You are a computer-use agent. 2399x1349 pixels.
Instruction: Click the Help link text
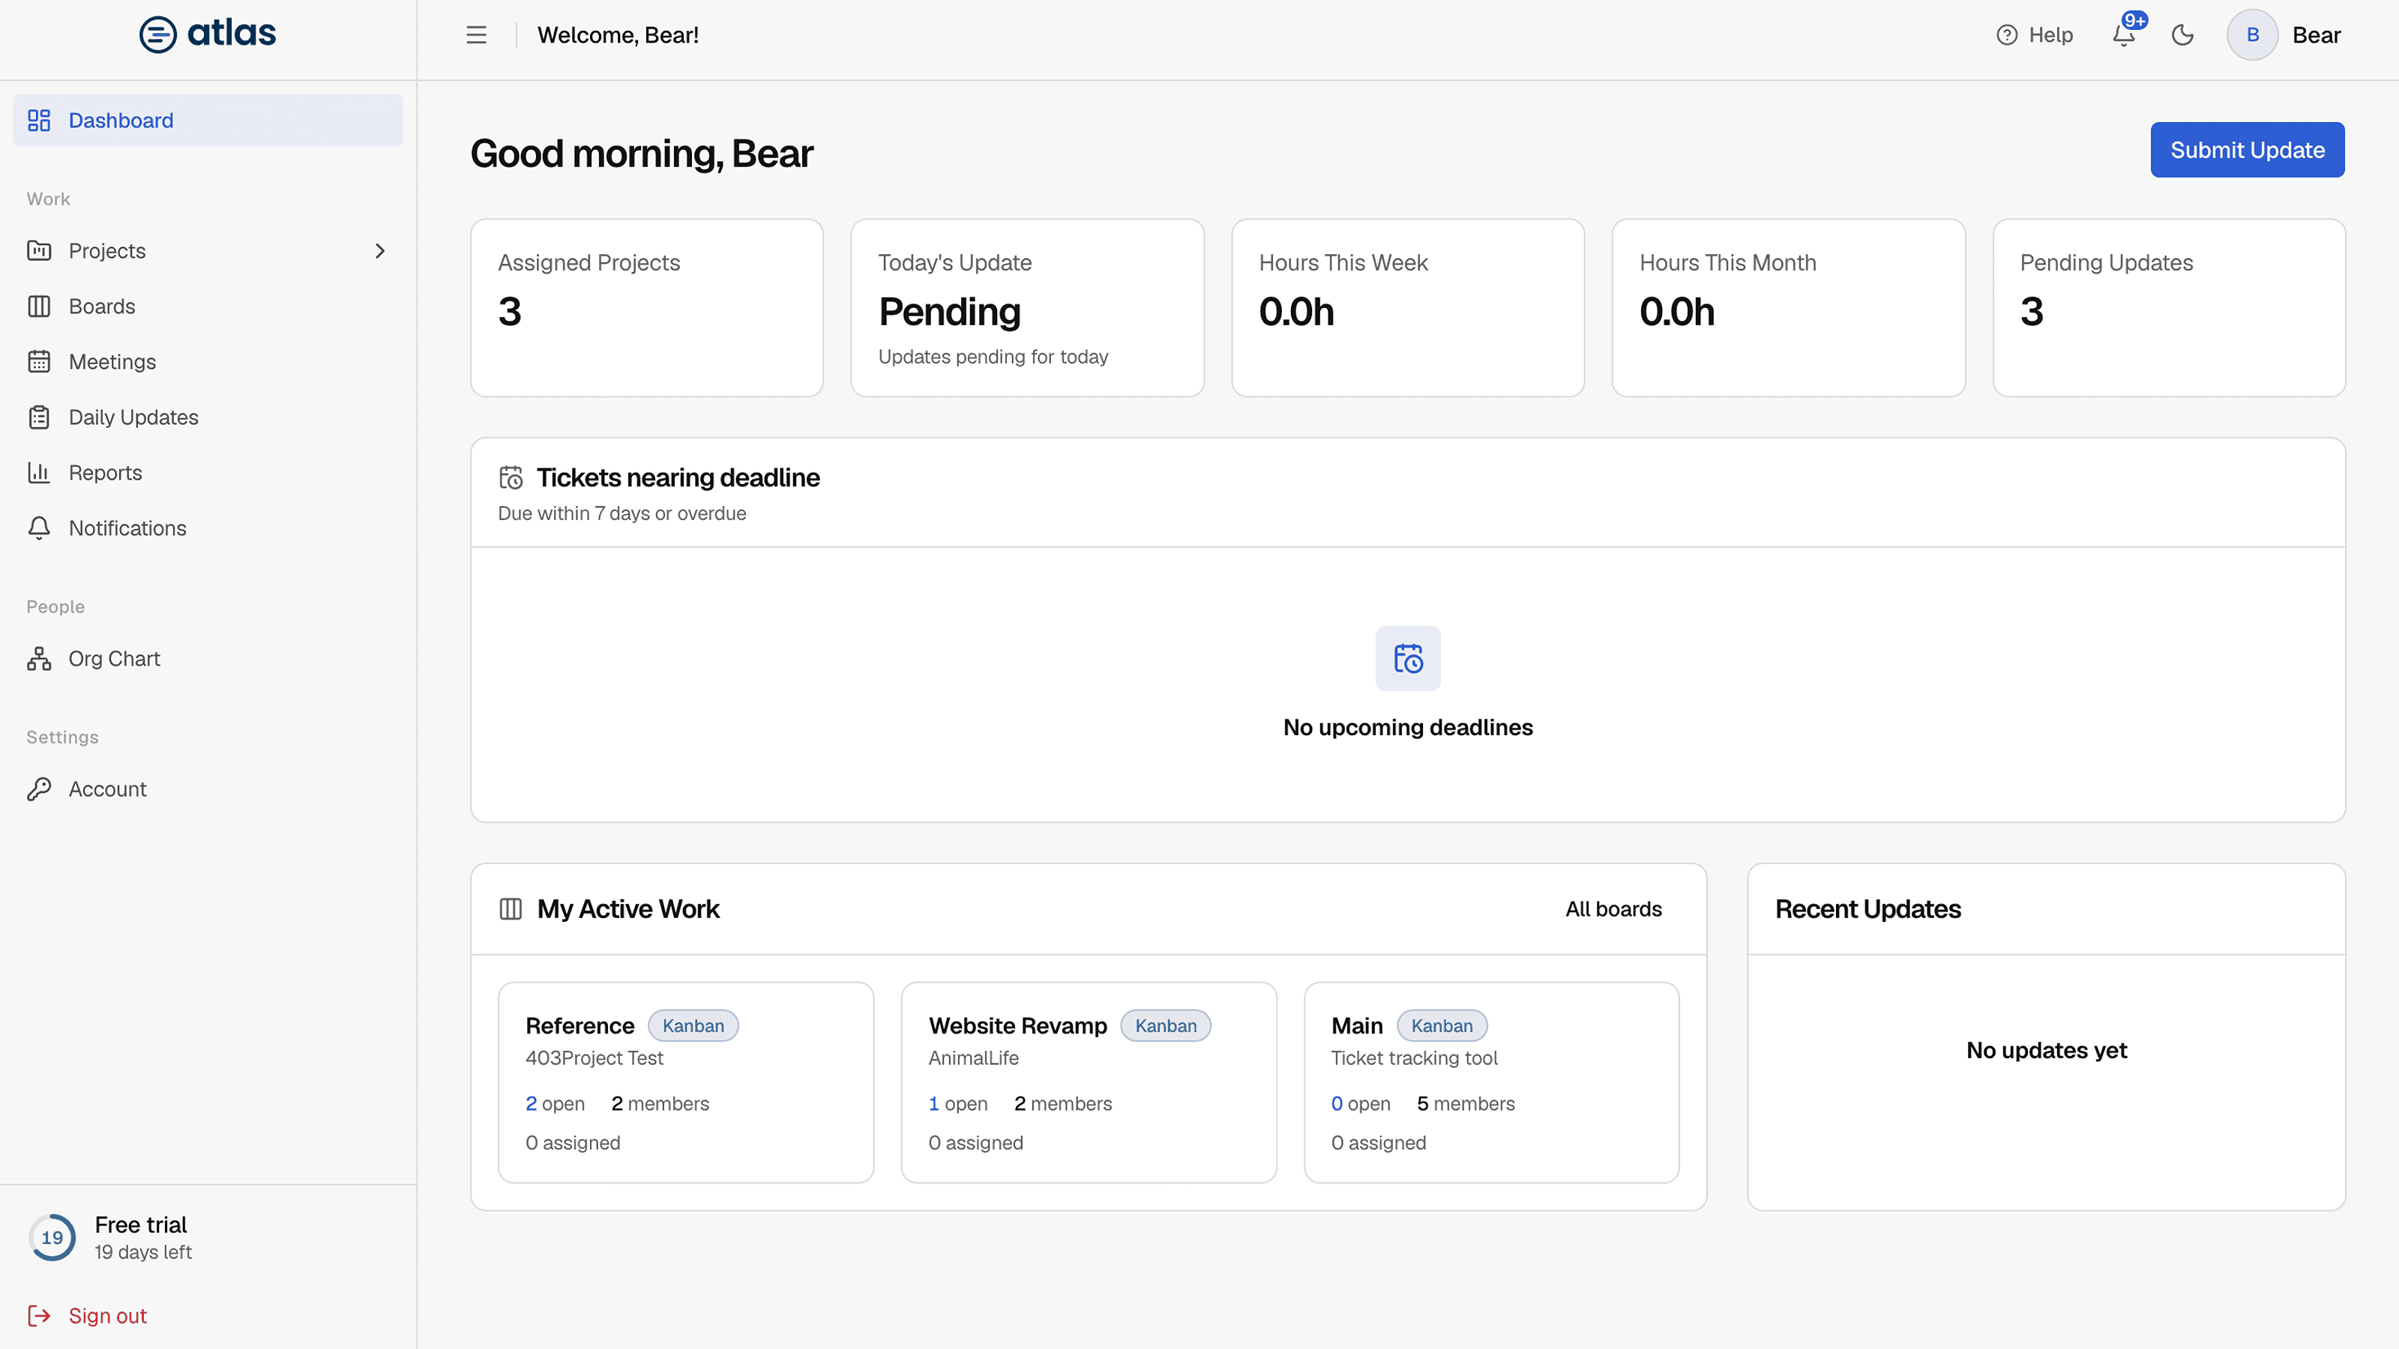pyautogui.click(x=2050, y=35)
